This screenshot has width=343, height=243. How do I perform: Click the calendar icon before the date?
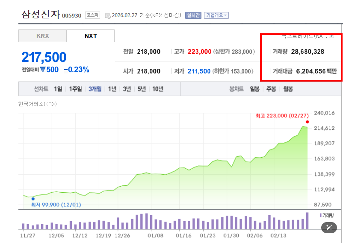click(108, 15)
